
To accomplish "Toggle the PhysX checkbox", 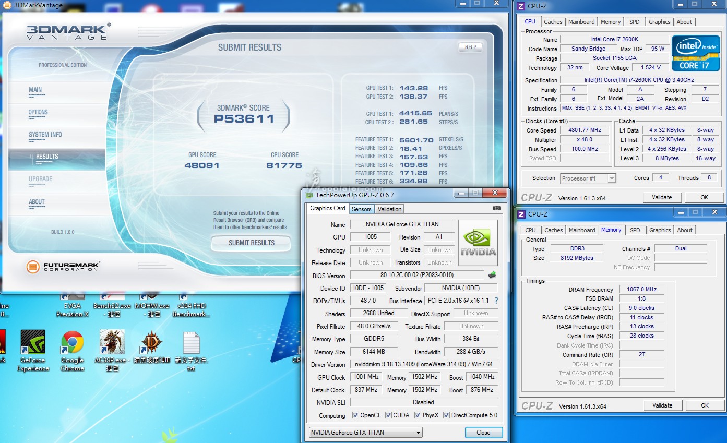I will coord(418,415).
